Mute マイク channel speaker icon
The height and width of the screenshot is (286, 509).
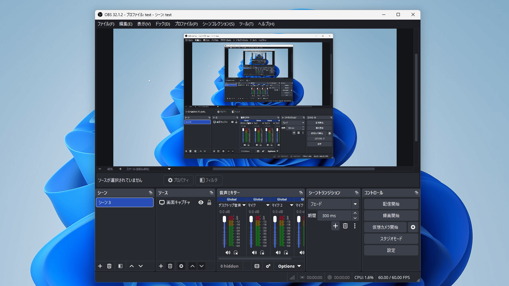254,253
